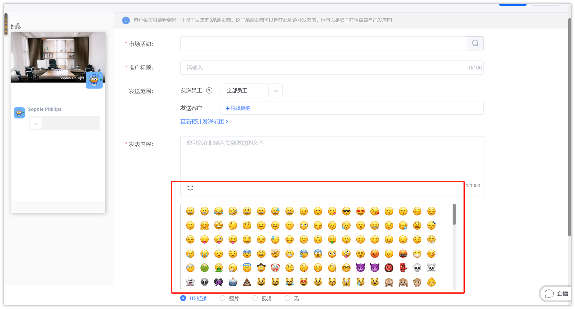Select the hugging face emoji
Screen dimensions: 575x309
204,225
